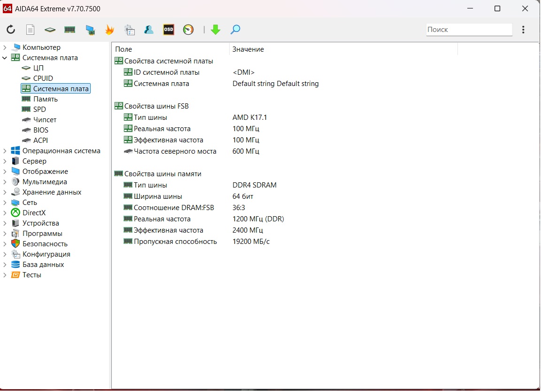The width and height of the screenshot is (541, 391).
Task: Select the SPD tree item
Action: pos(39,109)
